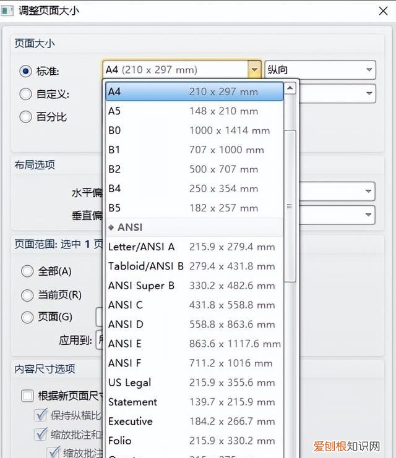
Task: Toggle the 缩放批注和 checkbox
Action: point(40,435)
